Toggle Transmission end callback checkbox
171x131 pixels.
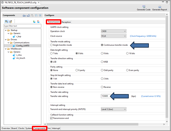pos(52,118)
